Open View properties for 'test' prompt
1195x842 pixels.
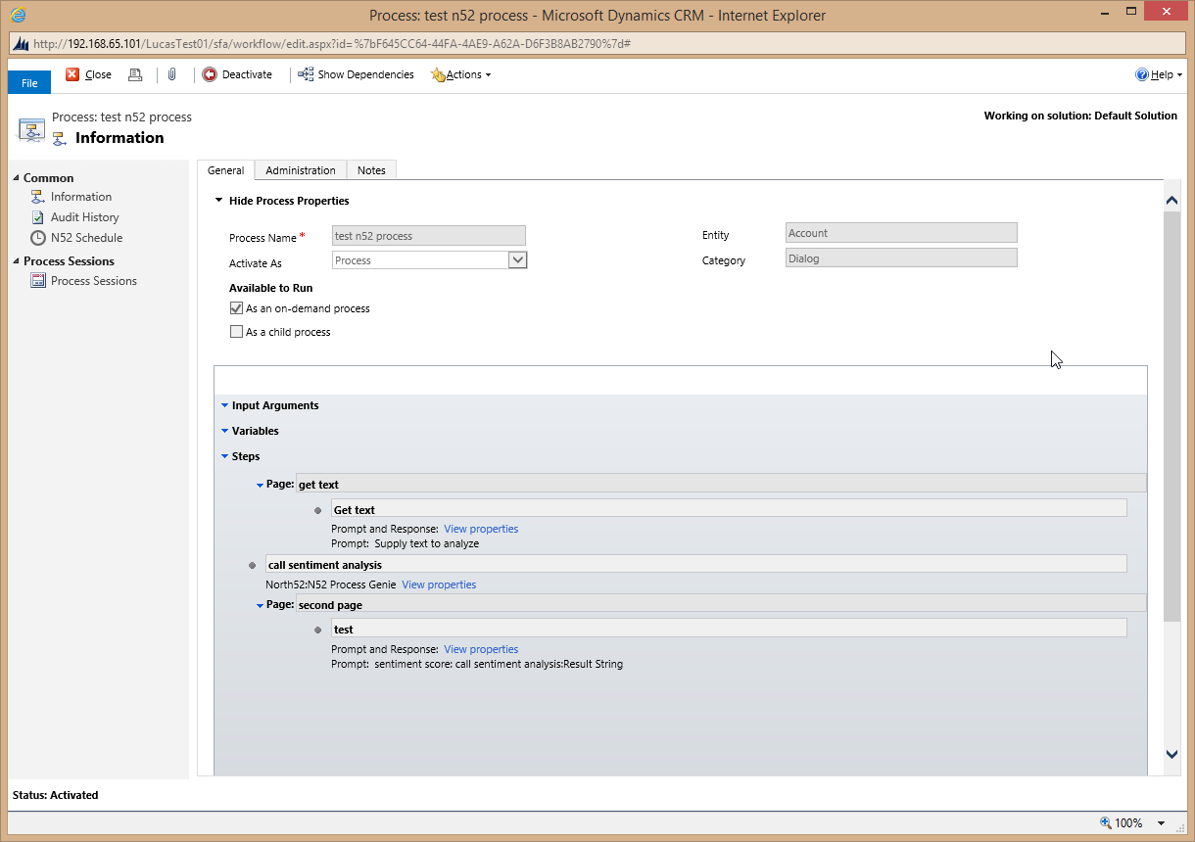tap(481, 649)
